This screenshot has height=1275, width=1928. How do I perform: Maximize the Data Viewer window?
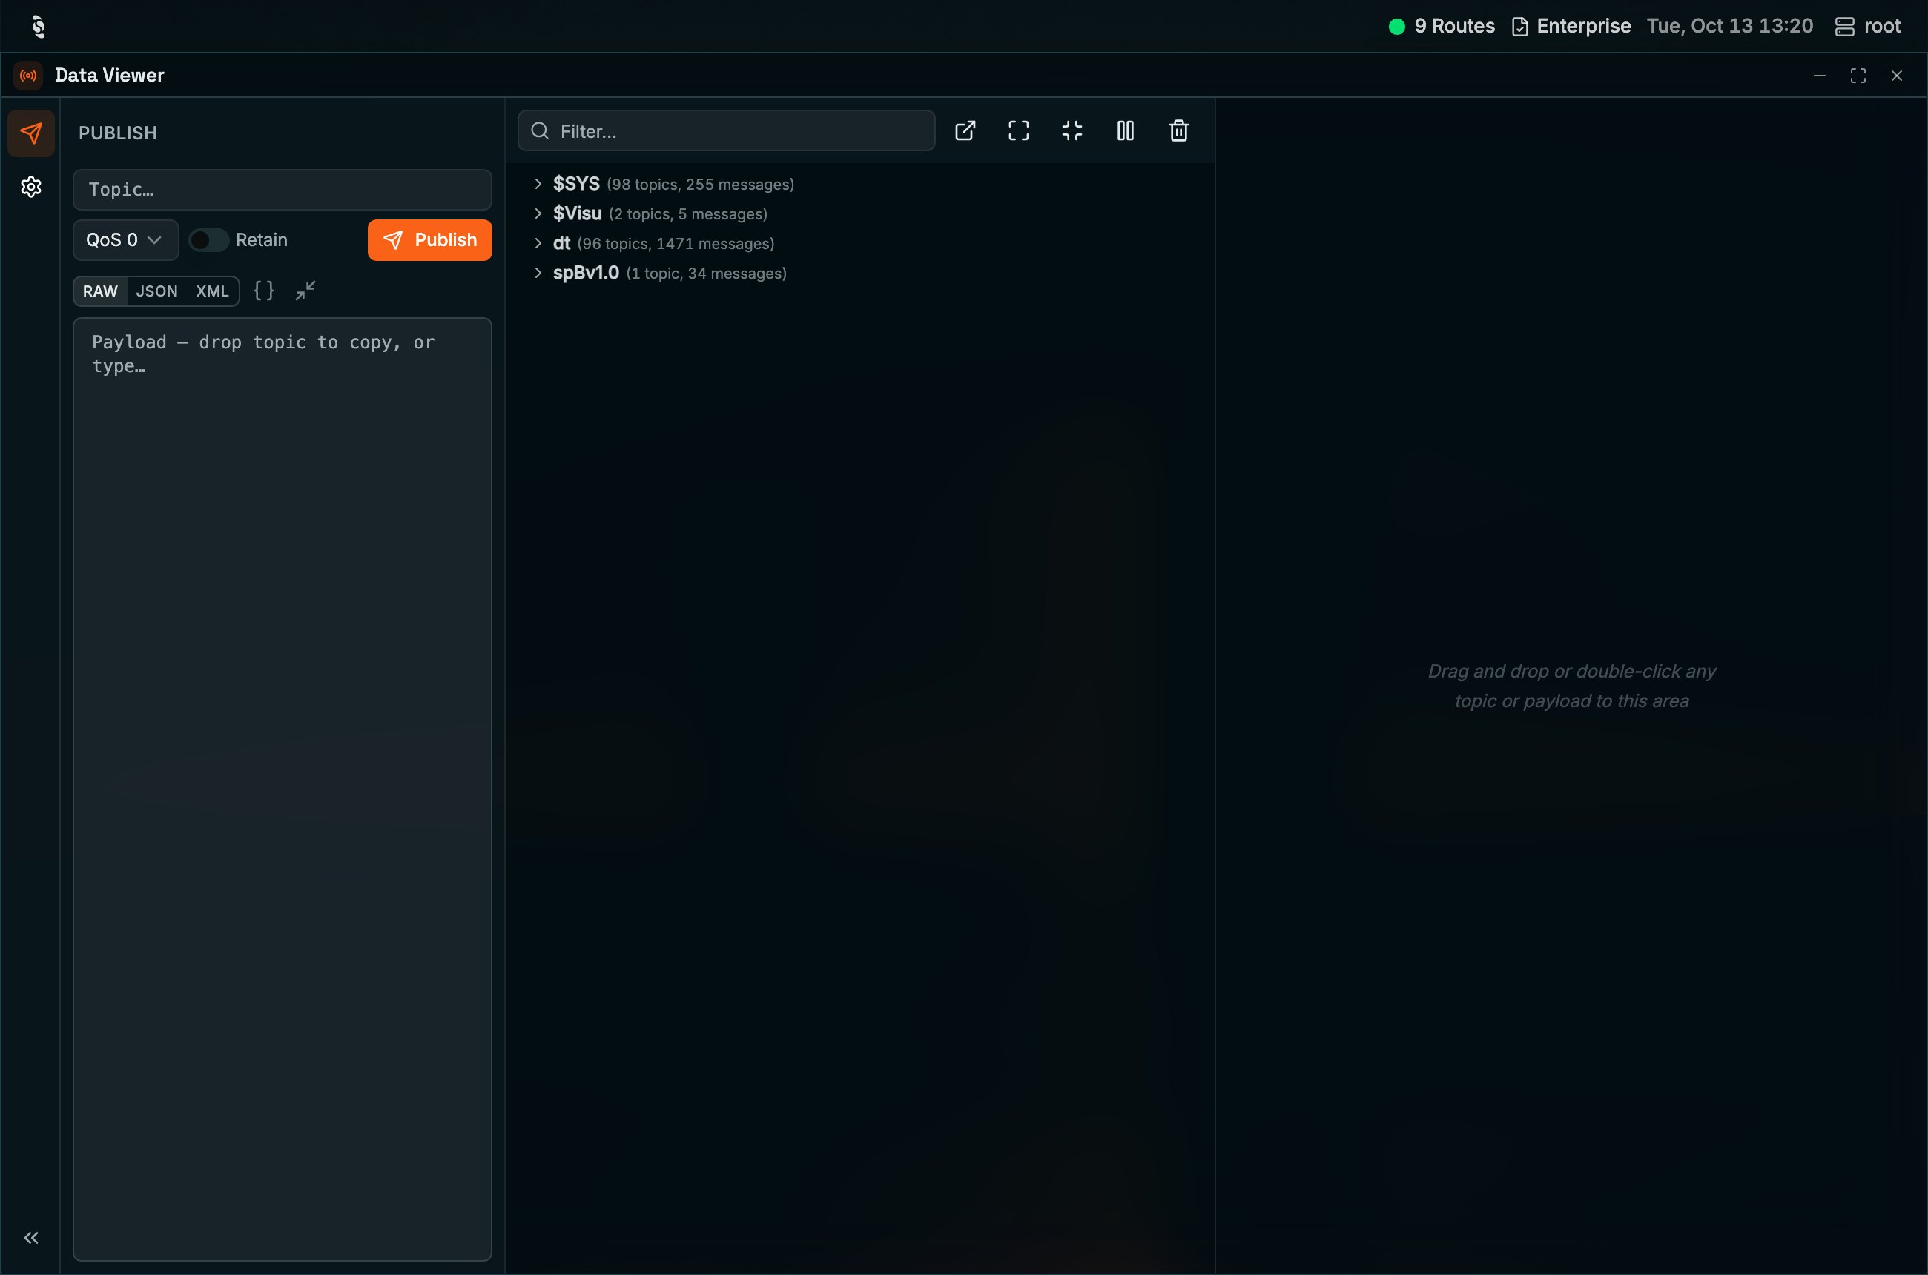[1858, 76]
